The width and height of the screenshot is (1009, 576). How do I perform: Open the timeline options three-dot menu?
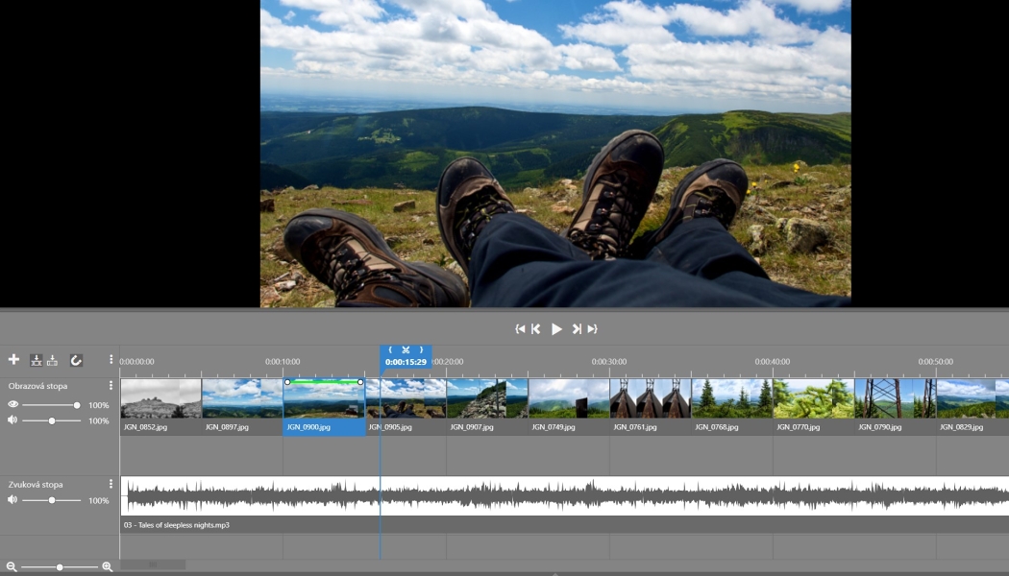point(111,359)
